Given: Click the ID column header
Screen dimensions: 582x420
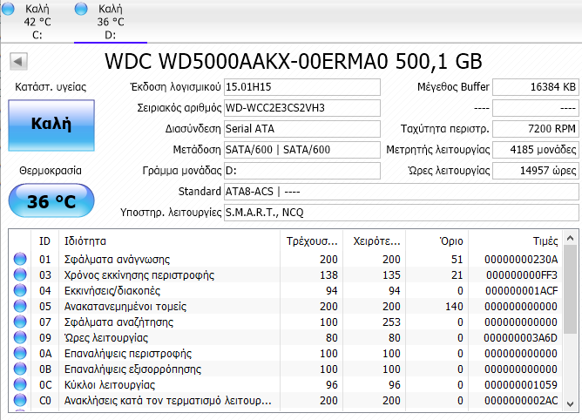Looking at the screenshot, I should pos(45,241).
